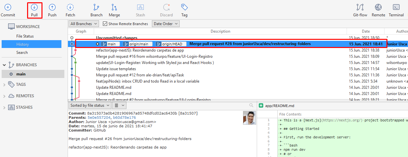408x157 pixels.
Task: Select commit 'Merge pull request #26 from juniorUsca'
Action: point(238,44)
